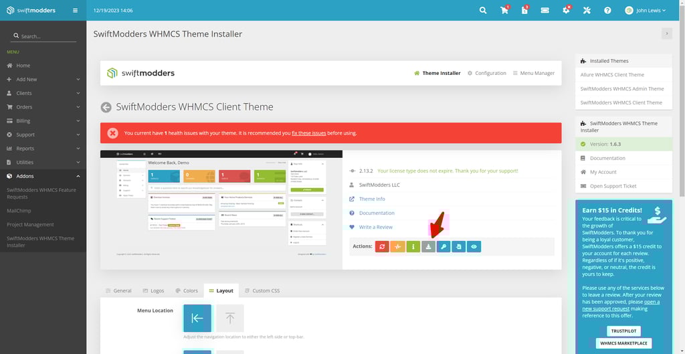Click the gray download action button

428,246
